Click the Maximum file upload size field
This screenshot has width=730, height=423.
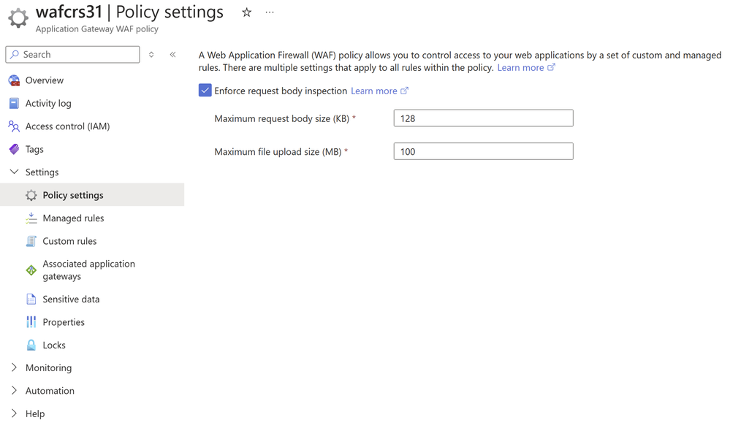[x=483, y=152]
